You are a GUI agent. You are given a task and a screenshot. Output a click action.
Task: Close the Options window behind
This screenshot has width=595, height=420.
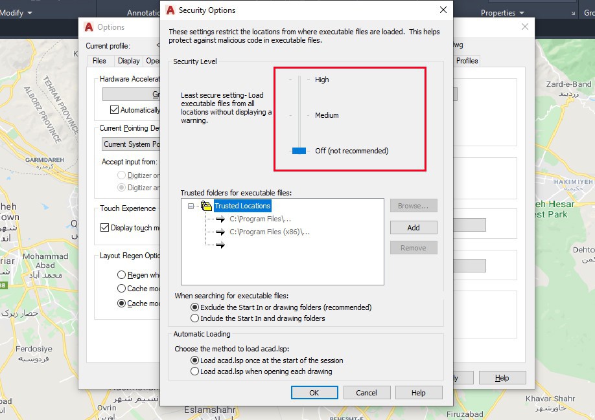(525, 27)
